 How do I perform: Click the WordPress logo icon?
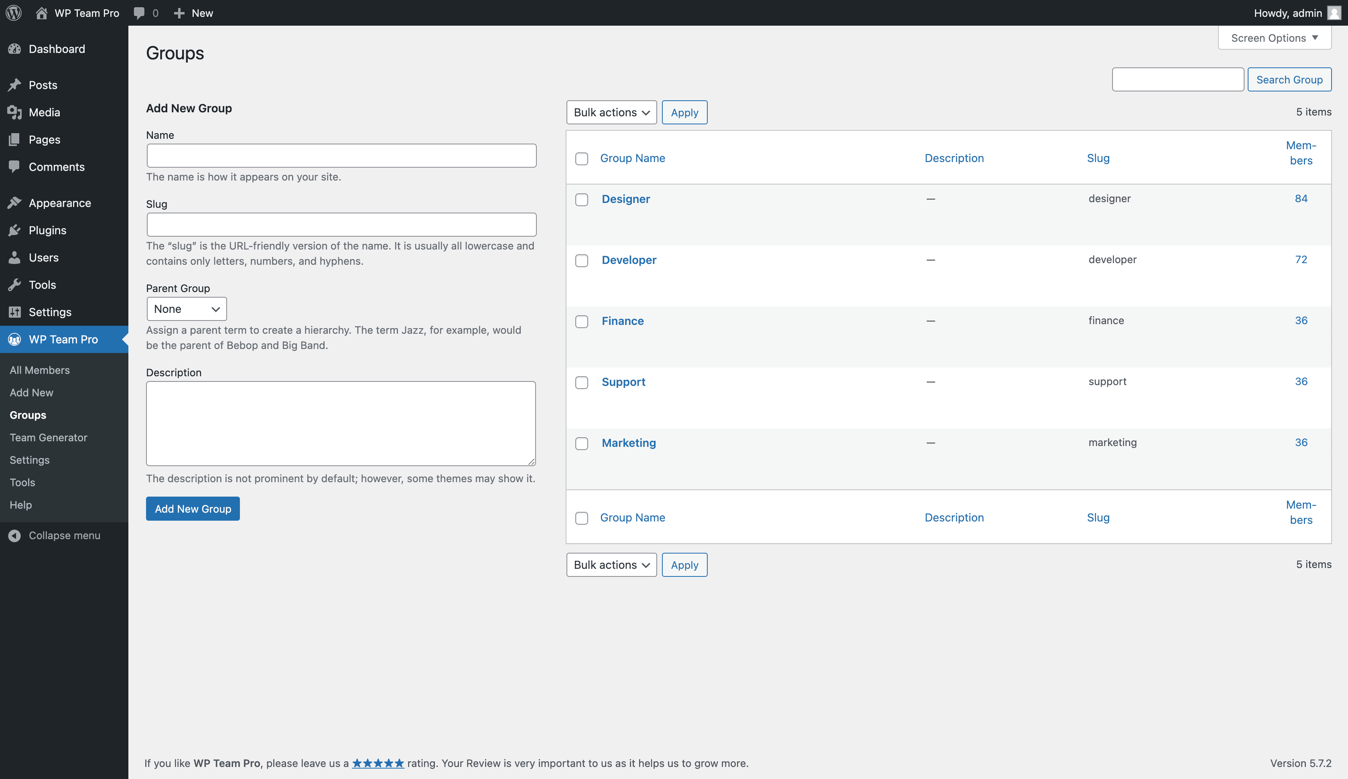point(14,13)
